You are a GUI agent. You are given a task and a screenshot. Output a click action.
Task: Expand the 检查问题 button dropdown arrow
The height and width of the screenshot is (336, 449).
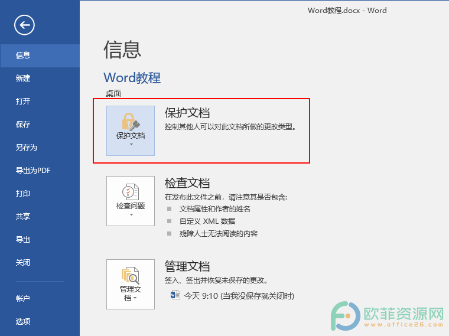(x=131, y=214)
